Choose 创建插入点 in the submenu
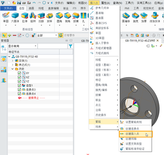The width and height of the screenshot is (164, 155). coord(135,134)
